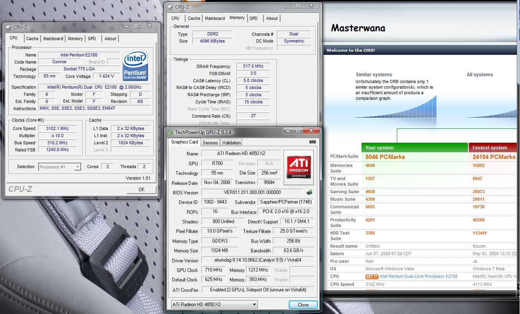Select SPD tab in the memory CPU-Z window

pyautogui.click(x=253, y=18)
